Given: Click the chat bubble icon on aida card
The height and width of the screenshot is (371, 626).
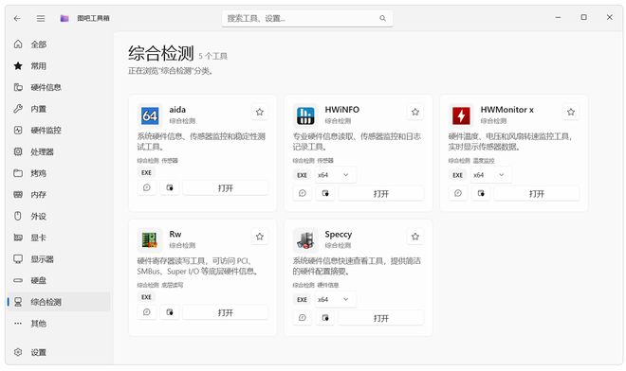Looking at the screenshot, I should [x=147, y=187].
